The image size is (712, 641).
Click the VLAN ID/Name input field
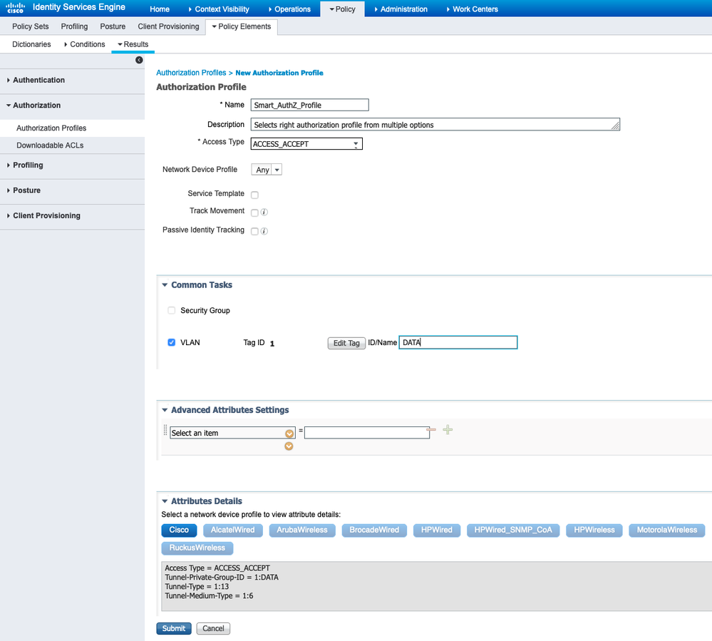click(x=458, y=342)
